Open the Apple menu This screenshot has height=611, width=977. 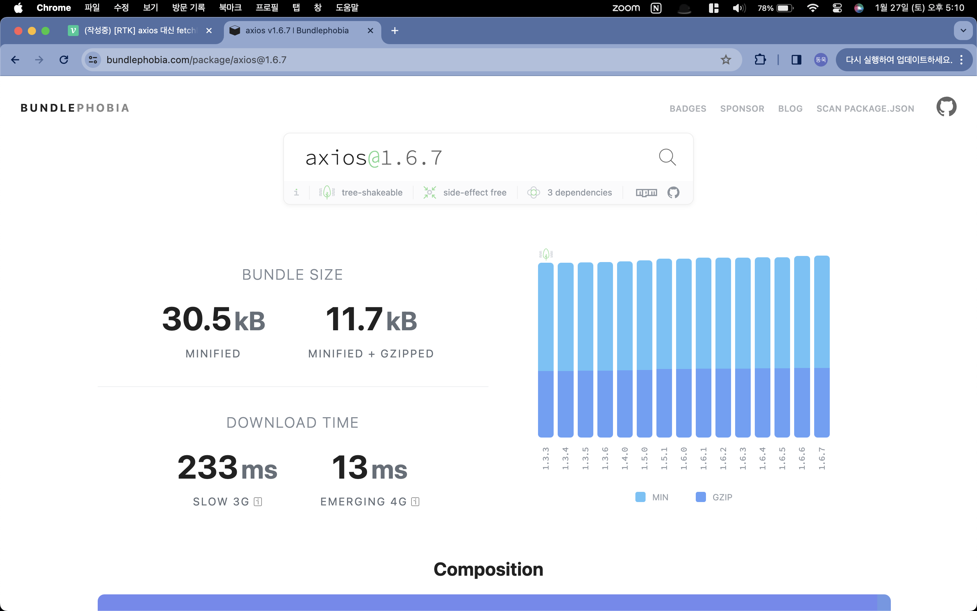18,8
